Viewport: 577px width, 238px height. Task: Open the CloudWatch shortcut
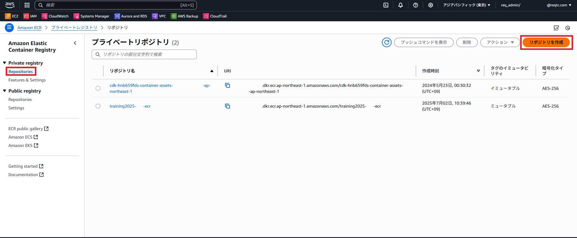[x=55, y=16]
